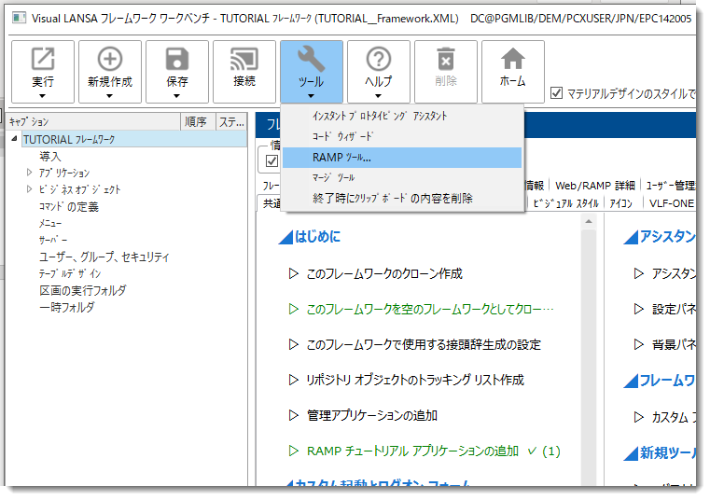
Task: Click triangle icon beside 背景パネ
Action: click(638, 344)
